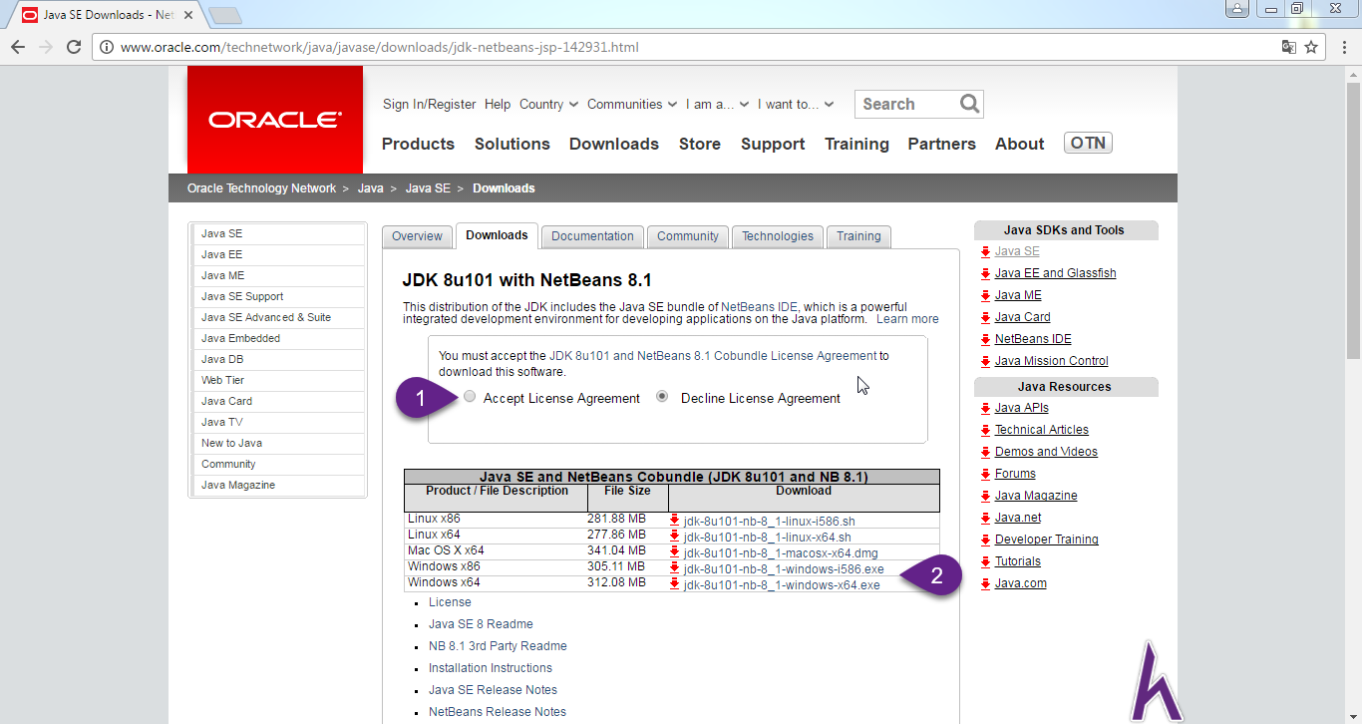Open a new browser tab
The image size is (1362, 724).
(x=225, y=15)
